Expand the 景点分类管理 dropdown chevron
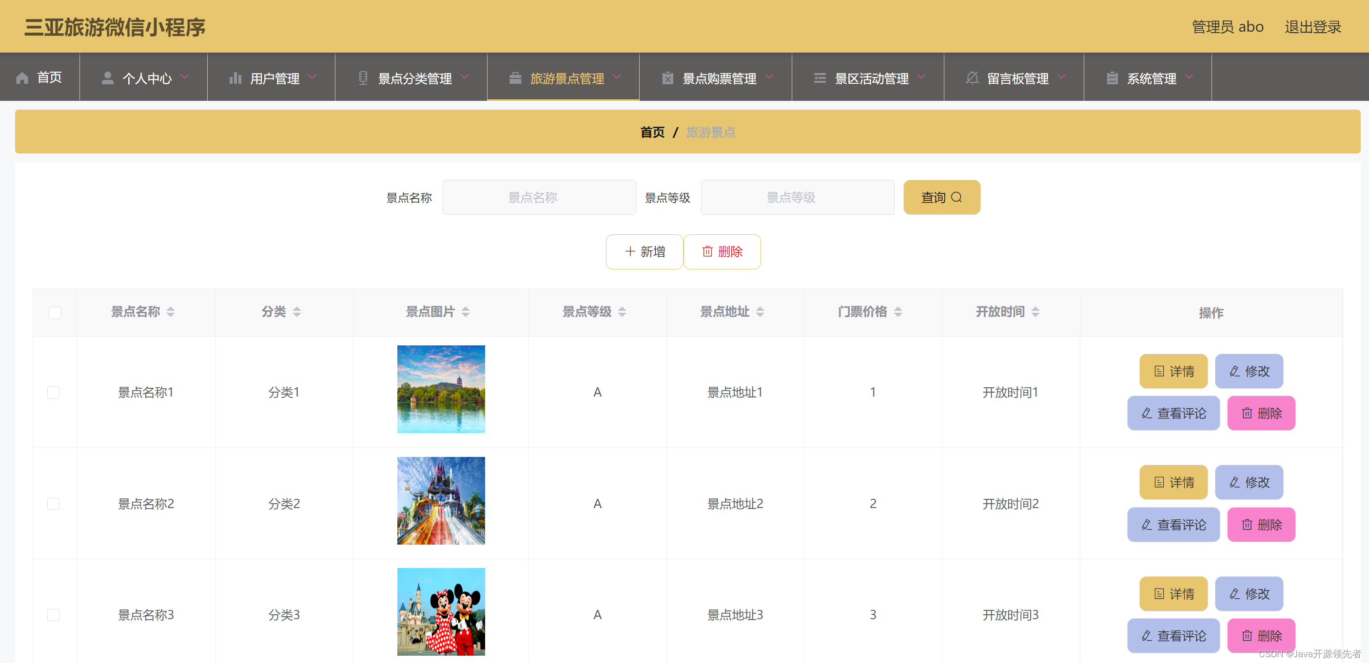 [465, 77]
